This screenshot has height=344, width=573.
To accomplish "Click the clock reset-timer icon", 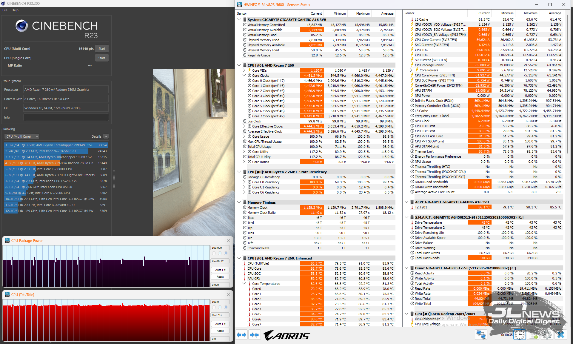I will [520, 335].
